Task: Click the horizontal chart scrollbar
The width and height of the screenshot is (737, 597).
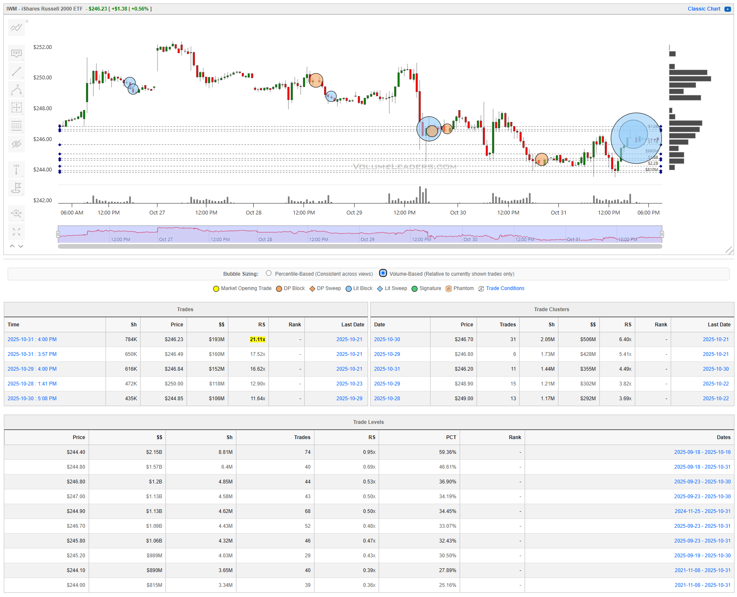Action: 360,246
